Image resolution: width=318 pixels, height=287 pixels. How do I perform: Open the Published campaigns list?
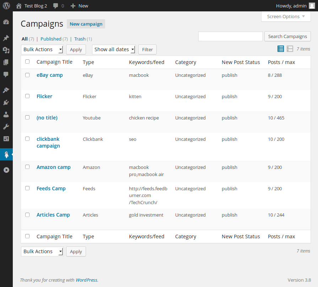(50, 39)
